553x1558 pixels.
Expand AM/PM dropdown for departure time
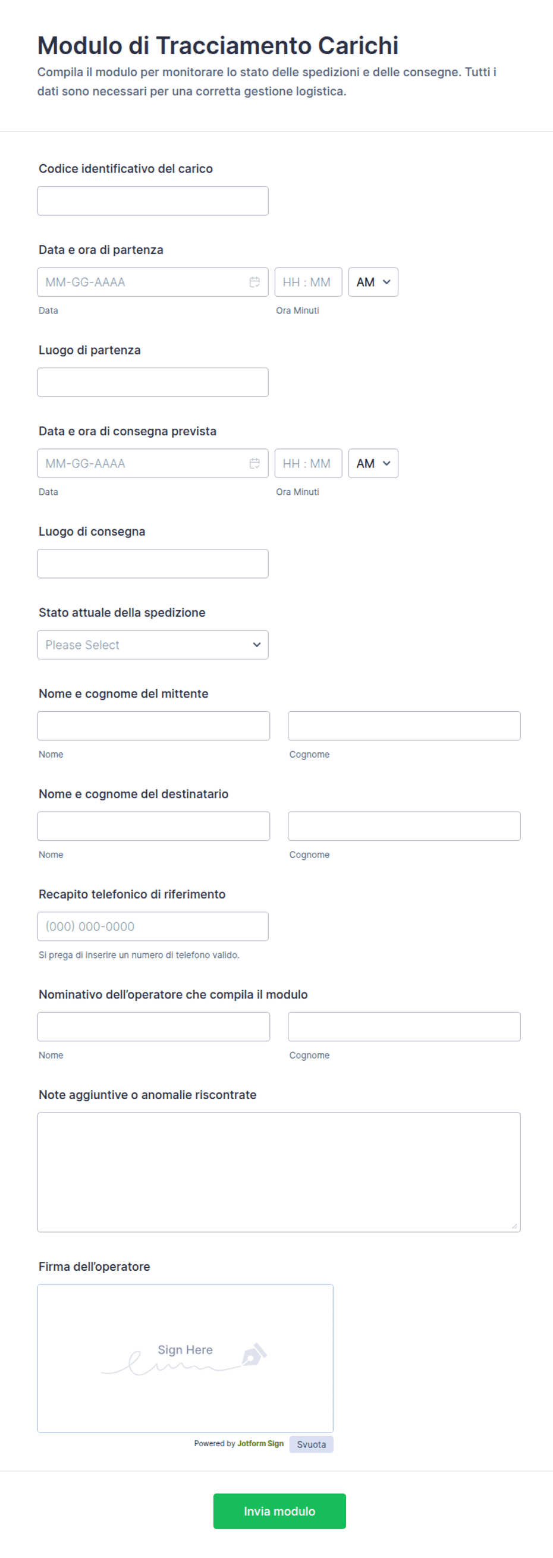click(373, 282)
